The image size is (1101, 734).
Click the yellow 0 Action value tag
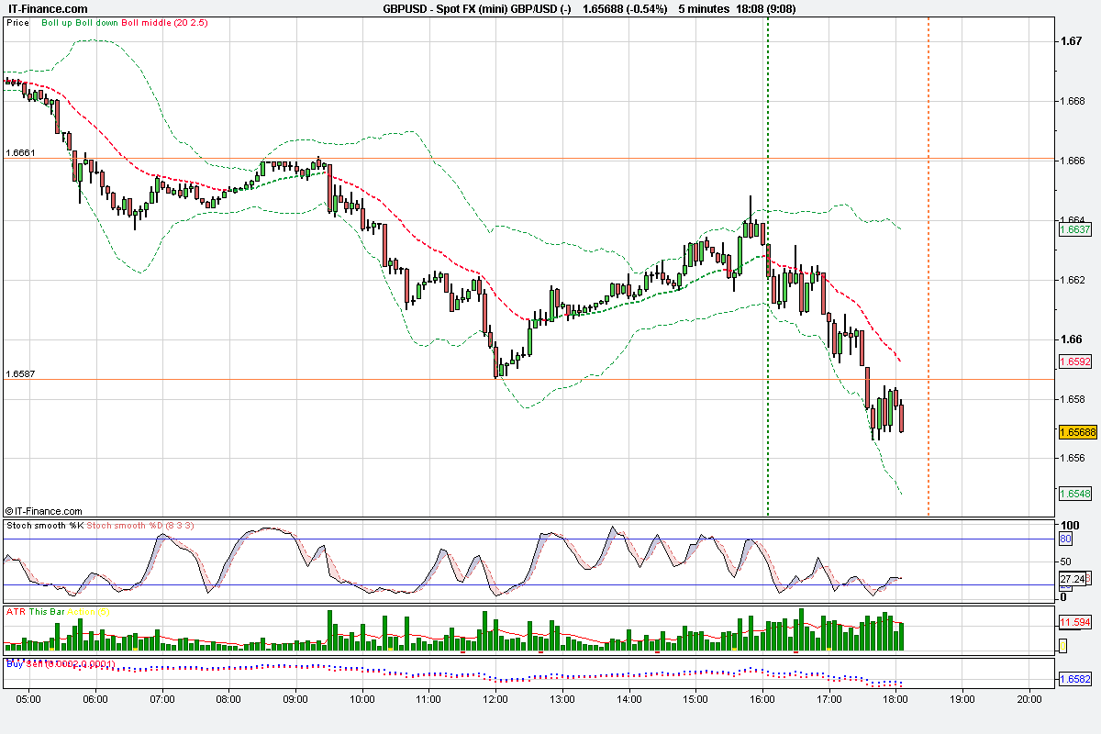click(1063, 646)
